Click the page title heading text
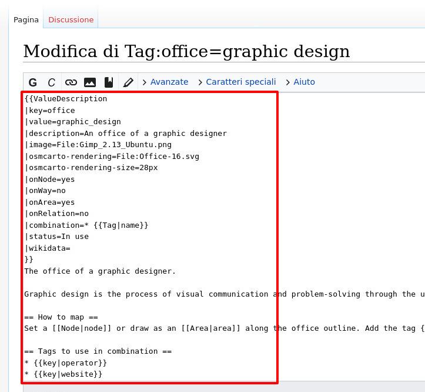Viewport: 425px width, 392px height. [186, 52]
